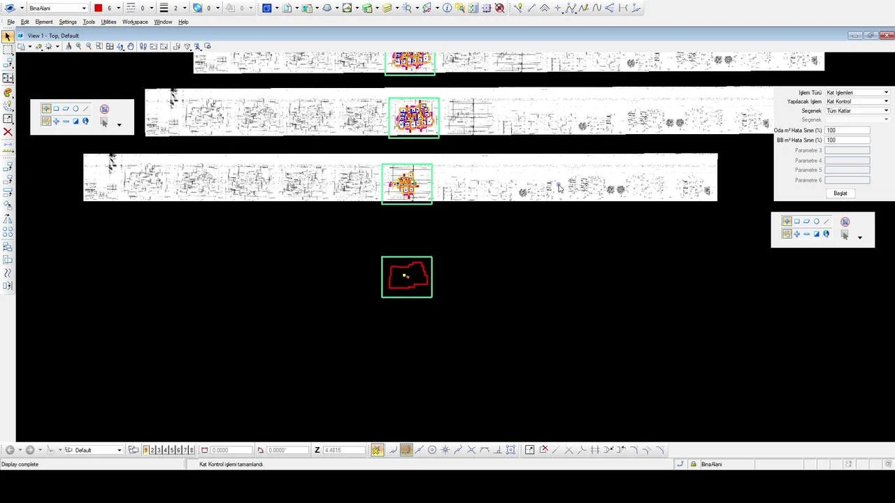The height and width of the screenshot is (503, 895).
Task: Click the Zoom In view control icon
Action: 78,46
